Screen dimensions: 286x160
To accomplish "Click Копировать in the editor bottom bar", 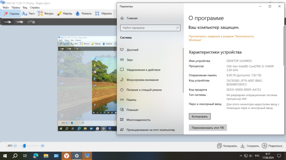I will pos(227,146).
